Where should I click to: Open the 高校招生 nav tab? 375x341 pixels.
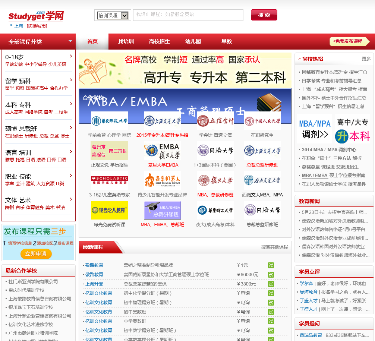159,41
